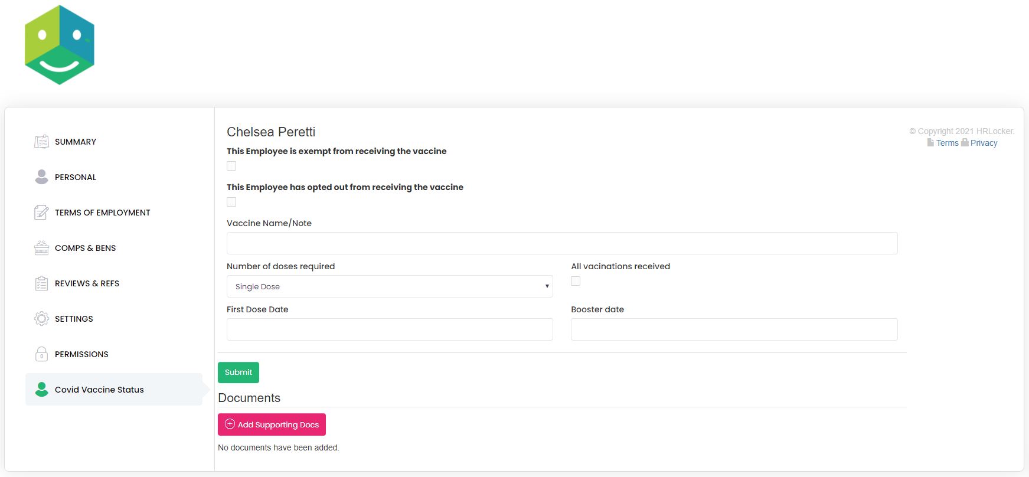Click the Chelsea Peretti employee name heading

(271, 132)
